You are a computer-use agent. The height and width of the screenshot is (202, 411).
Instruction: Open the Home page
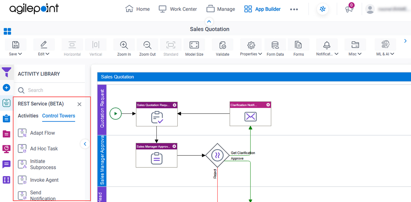[x=137, y=9]
